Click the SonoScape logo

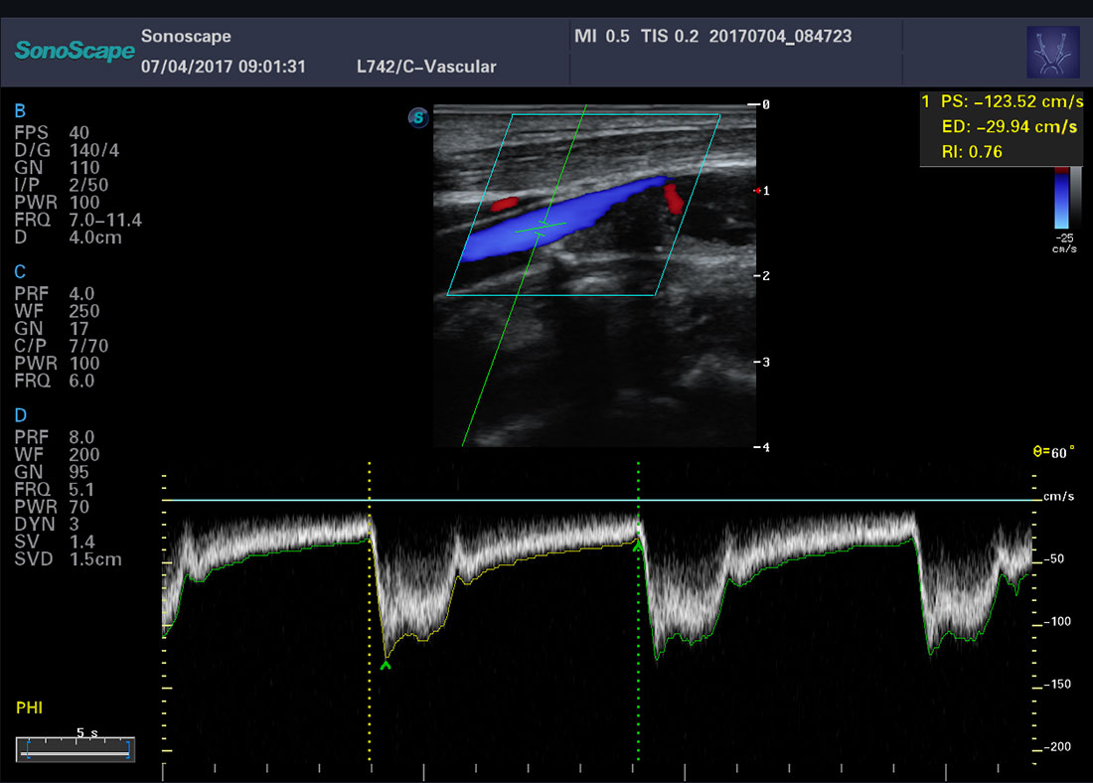tap(75, 51)
